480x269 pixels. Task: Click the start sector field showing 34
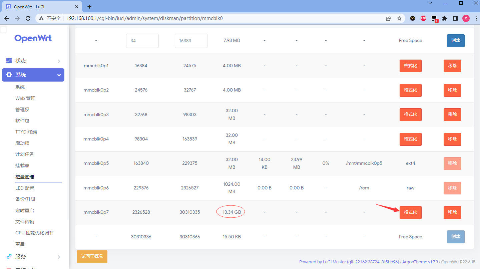(x=142, y=41)
